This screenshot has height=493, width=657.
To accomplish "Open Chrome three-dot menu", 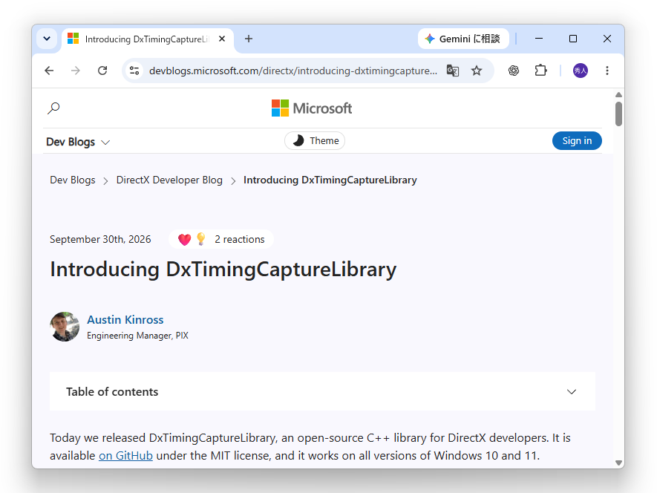I will click(607, 71).
